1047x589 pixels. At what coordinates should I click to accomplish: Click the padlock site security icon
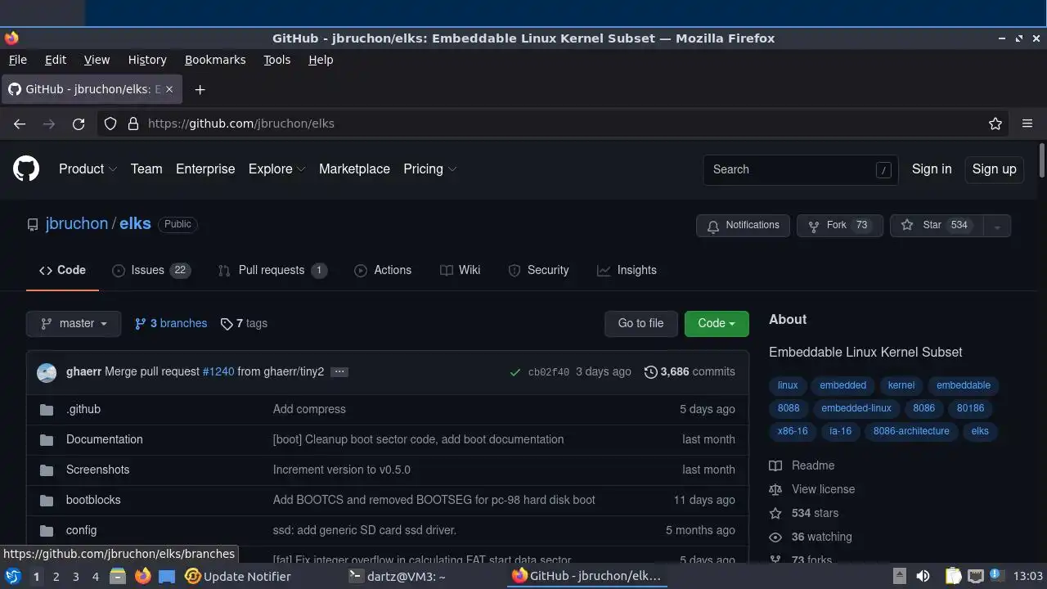point(133,124)
